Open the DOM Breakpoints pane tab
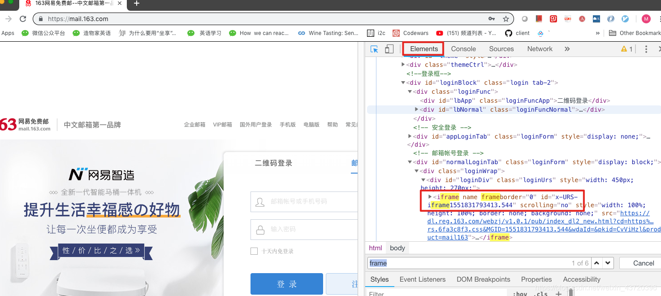 click(484, 279)
